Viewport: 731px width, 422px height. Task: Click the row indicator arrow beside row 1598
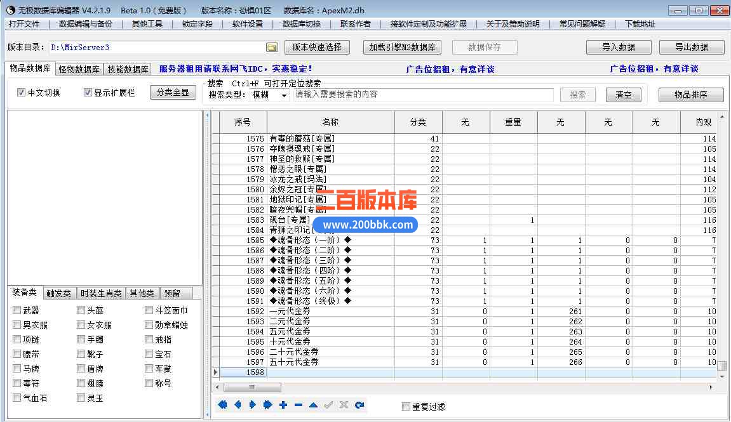pos(215,372)
